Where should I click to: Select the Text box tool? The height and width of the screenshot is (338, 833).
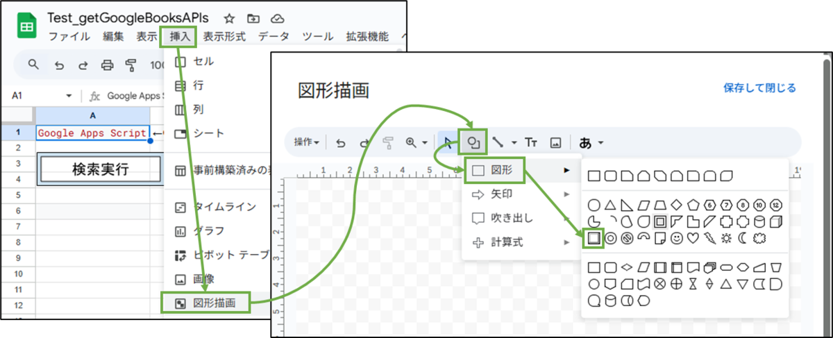531,142
